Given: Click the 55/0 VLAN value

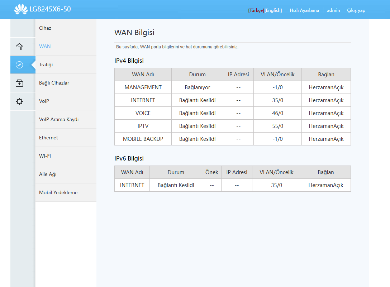Looking at the screenshot, I should tap(277, 126).
